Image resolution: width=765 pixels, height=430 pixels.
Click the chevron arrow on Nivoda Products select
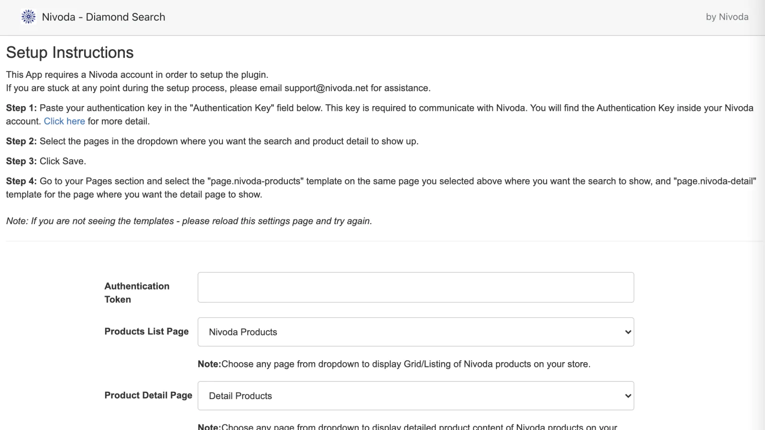pos(628,332)
